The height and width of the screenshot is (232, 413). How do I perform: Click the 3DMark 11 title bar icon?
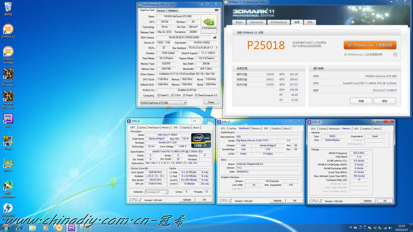(x=226, y=2)
